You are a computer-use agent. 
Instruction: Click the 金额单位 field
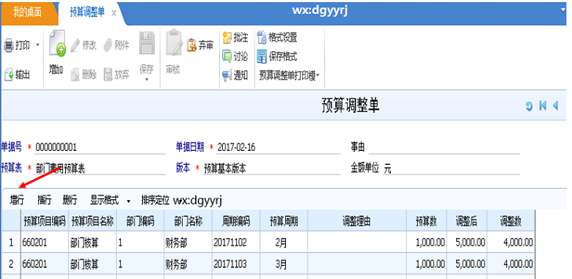[x=451, y=168]
